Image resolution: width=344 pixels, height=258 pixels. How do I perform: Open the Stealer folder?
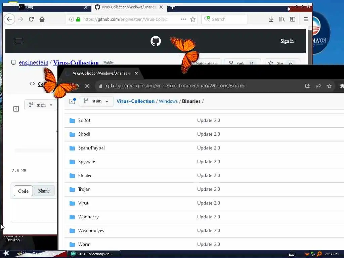coord(85,175)
